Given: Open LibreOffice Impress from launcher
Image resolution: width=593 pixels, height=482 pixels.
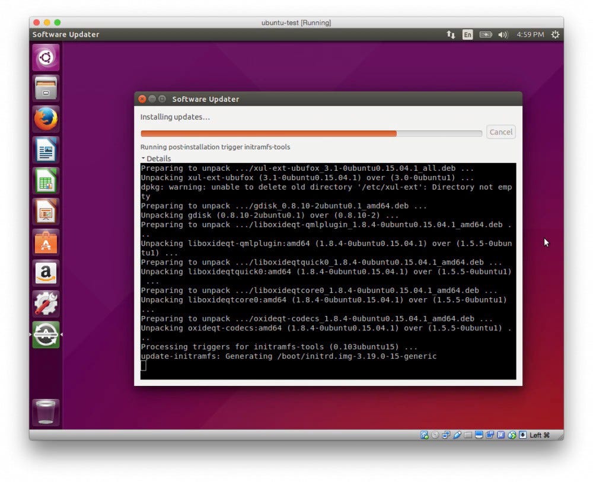Looking at the screenshot, I should pos(46,211).
